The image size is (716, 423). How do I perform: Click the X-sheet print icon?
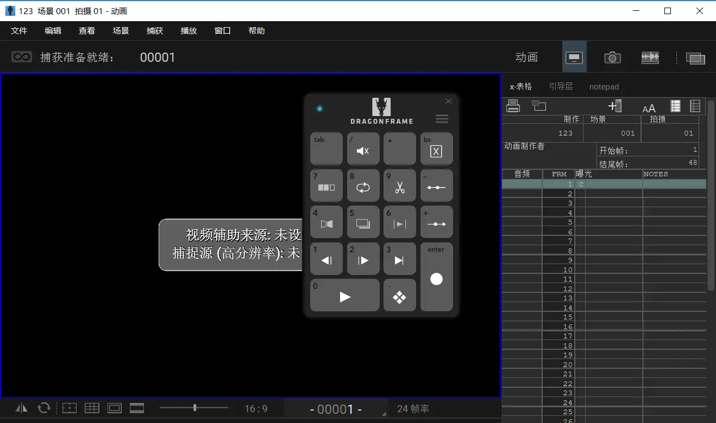513,106
